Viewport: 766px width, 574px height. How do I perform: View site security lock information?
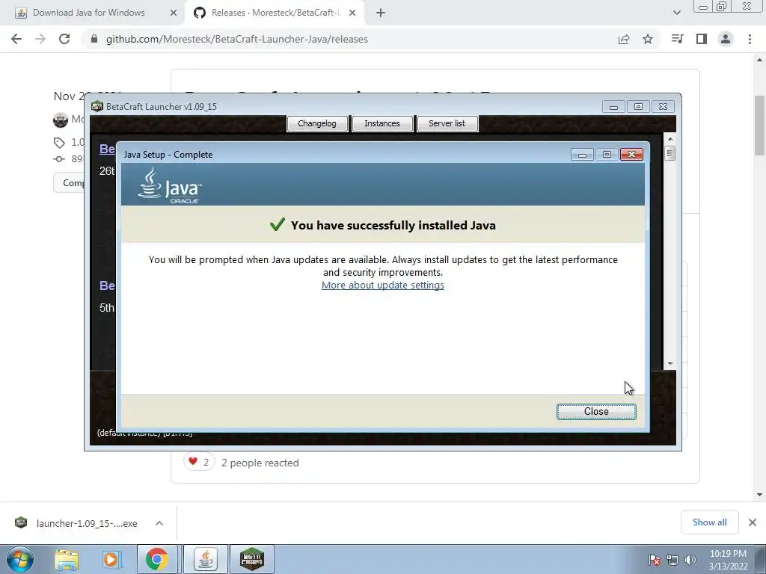tap(94, 39)
